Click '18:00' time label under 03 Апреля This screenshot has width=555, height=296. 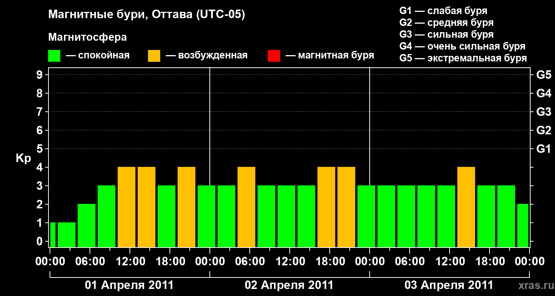coord(490,261)
